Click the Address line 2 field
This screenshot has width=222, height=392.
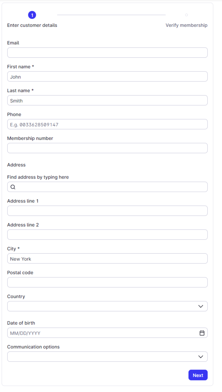click(107, 234)
